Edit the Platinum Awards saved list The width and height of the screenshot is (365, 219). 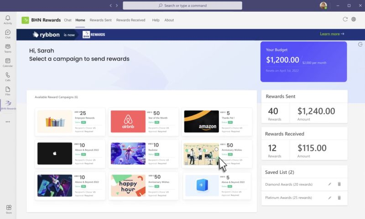(x=329, y=198)
